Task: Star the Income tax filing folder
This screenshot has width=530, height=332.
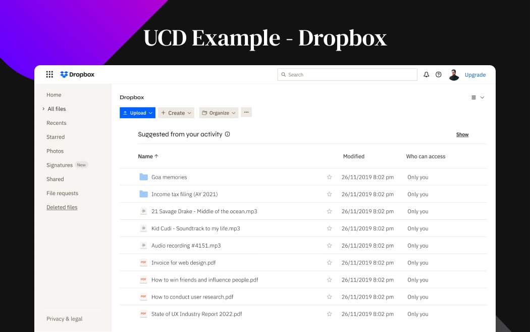Action: click(329, 194)
